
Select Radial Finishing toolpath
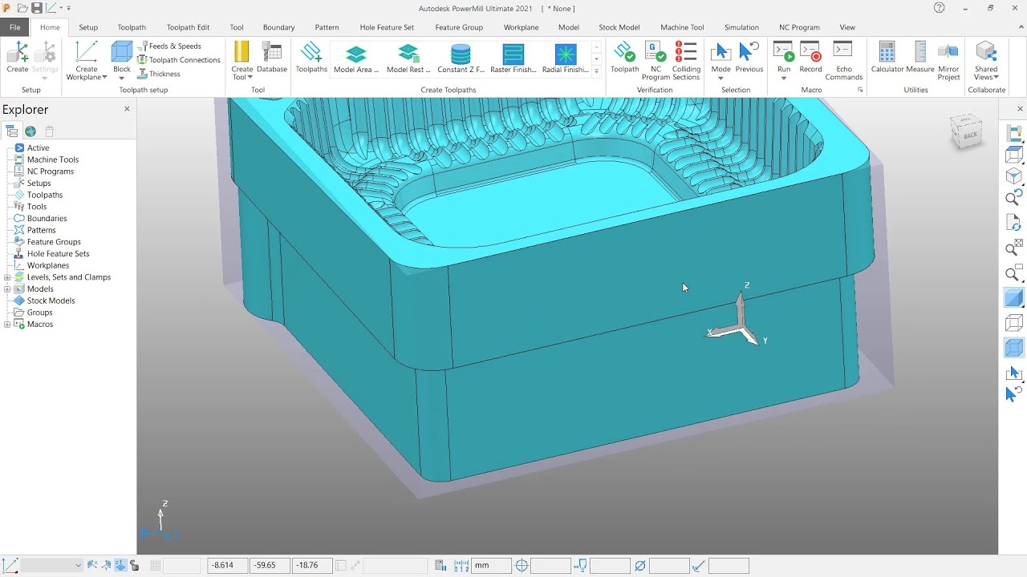566,59
